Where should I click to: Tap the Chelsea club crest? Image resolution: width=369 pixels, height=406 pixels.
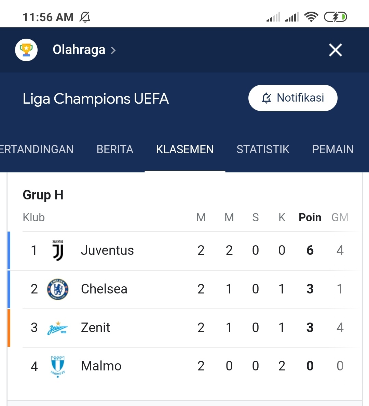click(x=58, y=289)
